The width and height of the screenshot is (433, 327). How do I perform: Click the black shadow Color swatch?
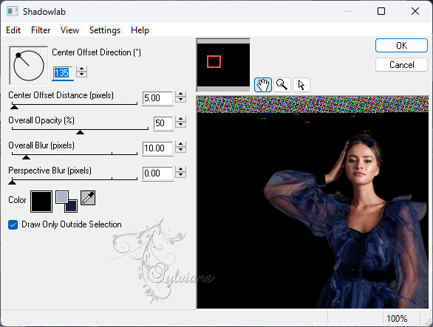click(x=41, y=202)
